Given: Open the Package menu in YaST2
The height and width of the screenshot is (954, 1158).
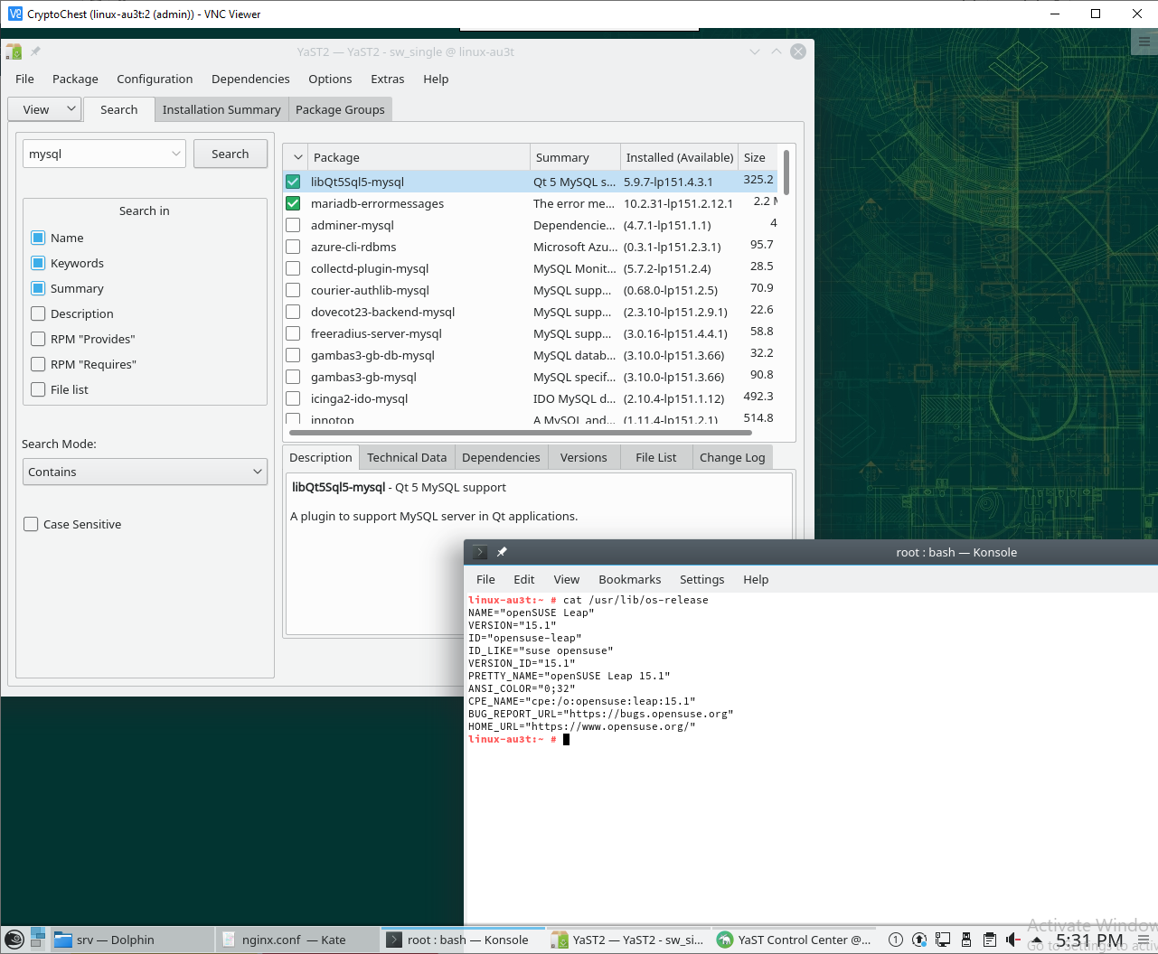Looking at the screenshot, I should (x=75, y=79).
